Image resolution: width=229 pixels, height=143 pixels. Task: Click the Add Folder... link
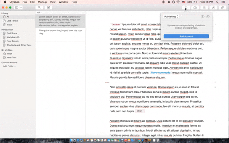point(9,66)
